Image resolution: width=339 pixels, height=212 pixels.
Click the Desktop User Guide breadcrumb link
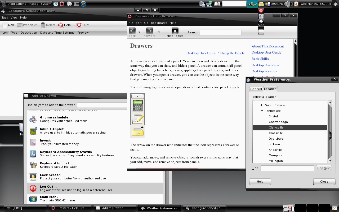pyautogui.click(x=201, y=53)
